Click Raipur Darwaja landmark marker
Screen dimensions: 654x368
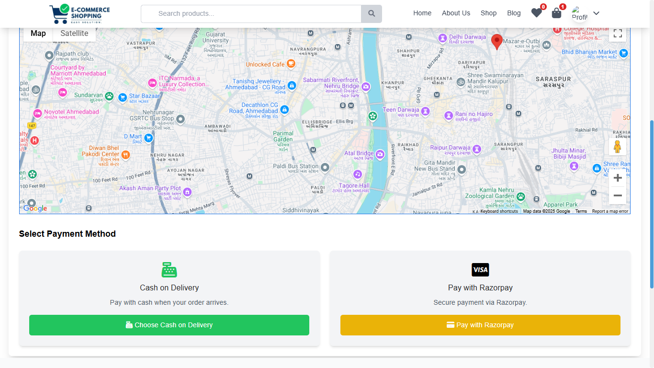[477, 149]
